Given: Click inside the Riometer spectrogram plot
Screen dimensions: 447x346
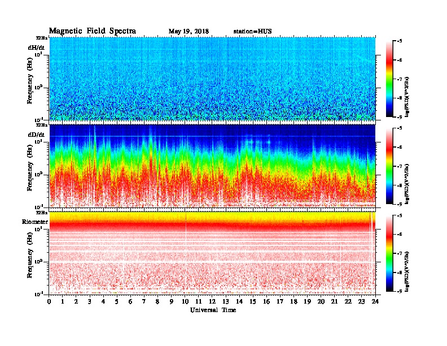Looking at the screenshot, I should [212, 253].
